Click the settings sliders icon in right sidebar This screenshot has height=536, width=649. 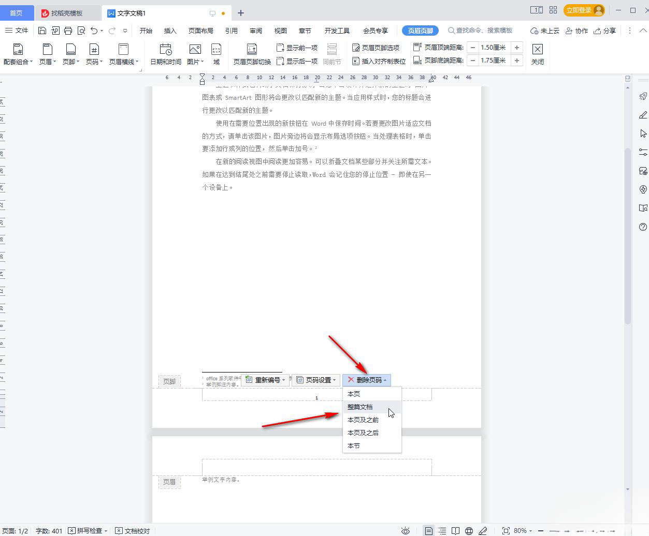pos(643,152)
